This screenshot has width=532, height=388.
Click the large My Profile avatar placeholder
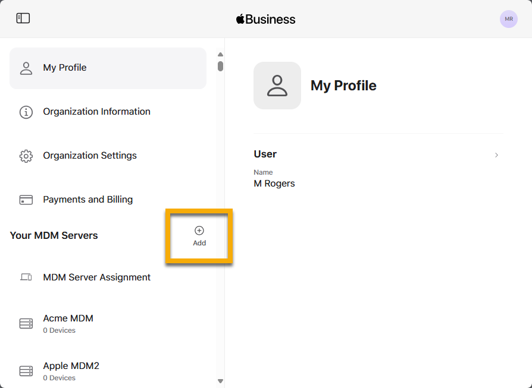[277, 86]
